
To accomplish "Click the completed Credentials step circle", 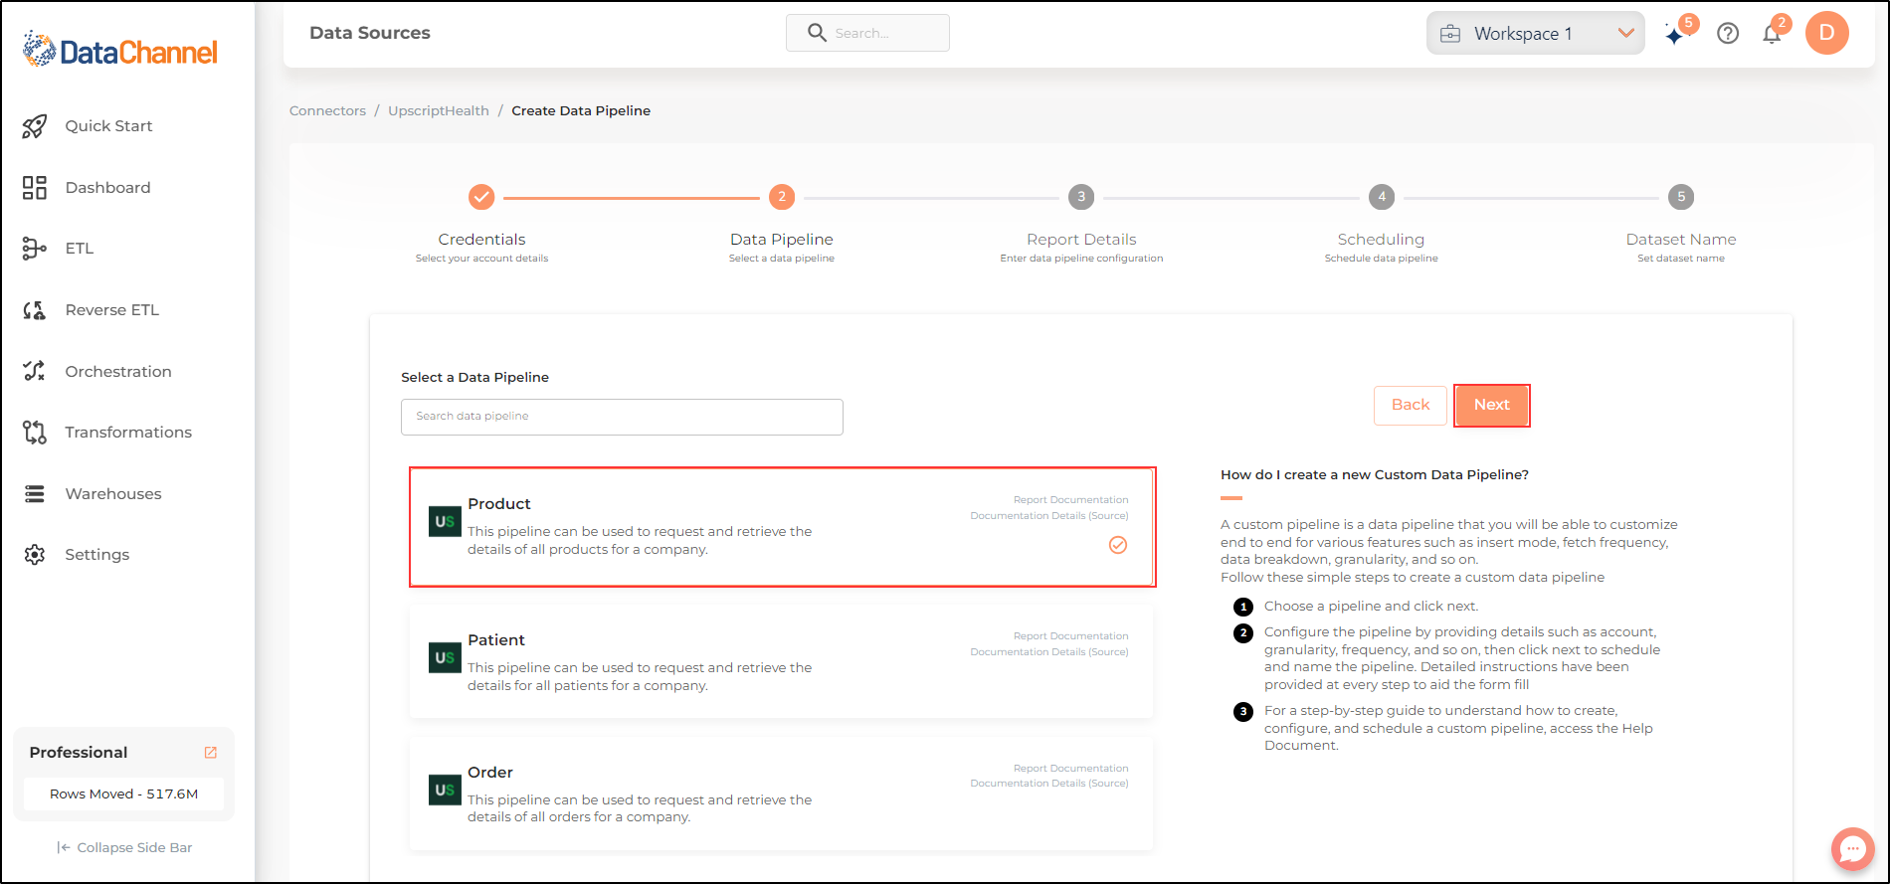I will tap(481, 197).
